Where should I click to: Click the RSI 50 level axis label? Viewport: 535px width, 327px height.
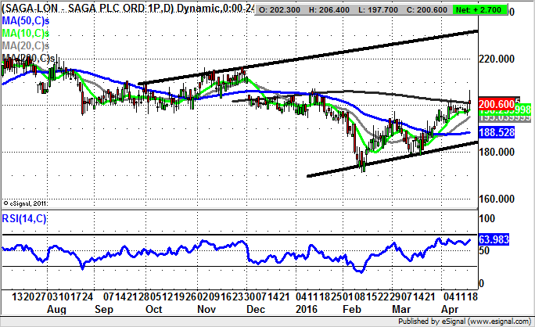point(485,250)
